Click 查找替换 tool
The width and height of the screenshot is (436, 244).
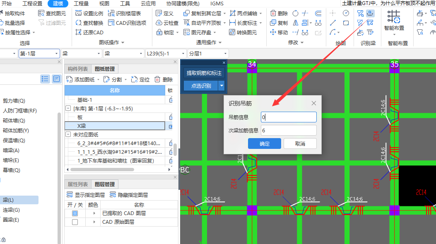pos(89,23)
